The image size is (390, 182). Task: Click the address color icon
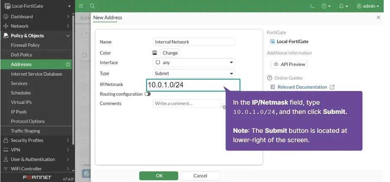155,53
